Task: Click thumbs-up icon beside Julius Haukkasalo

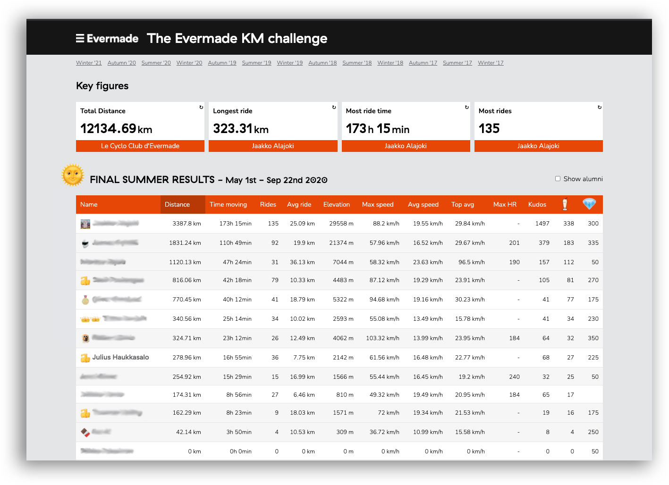Action: 85,358
